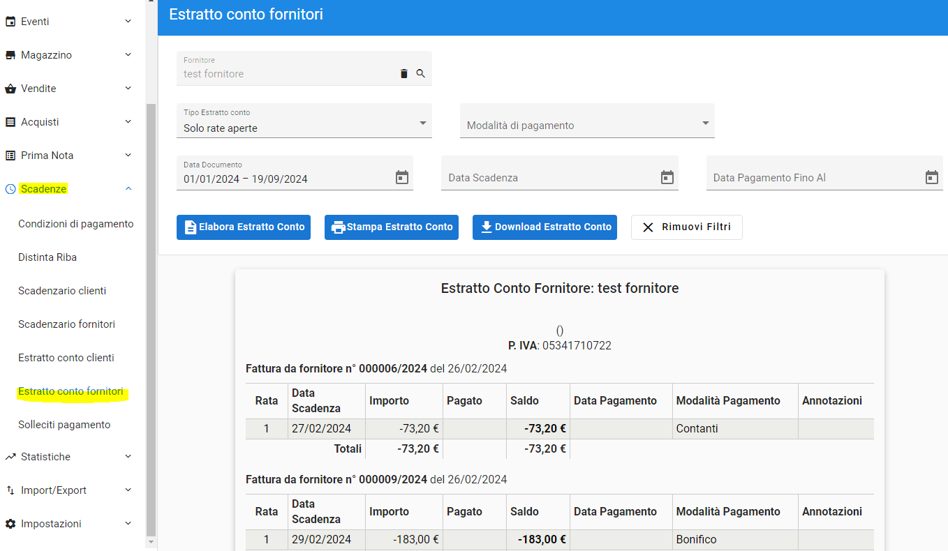This screenshot has height=551, width=948.
Task: Click the Statistiche trend icon
Action: point(10,457)
